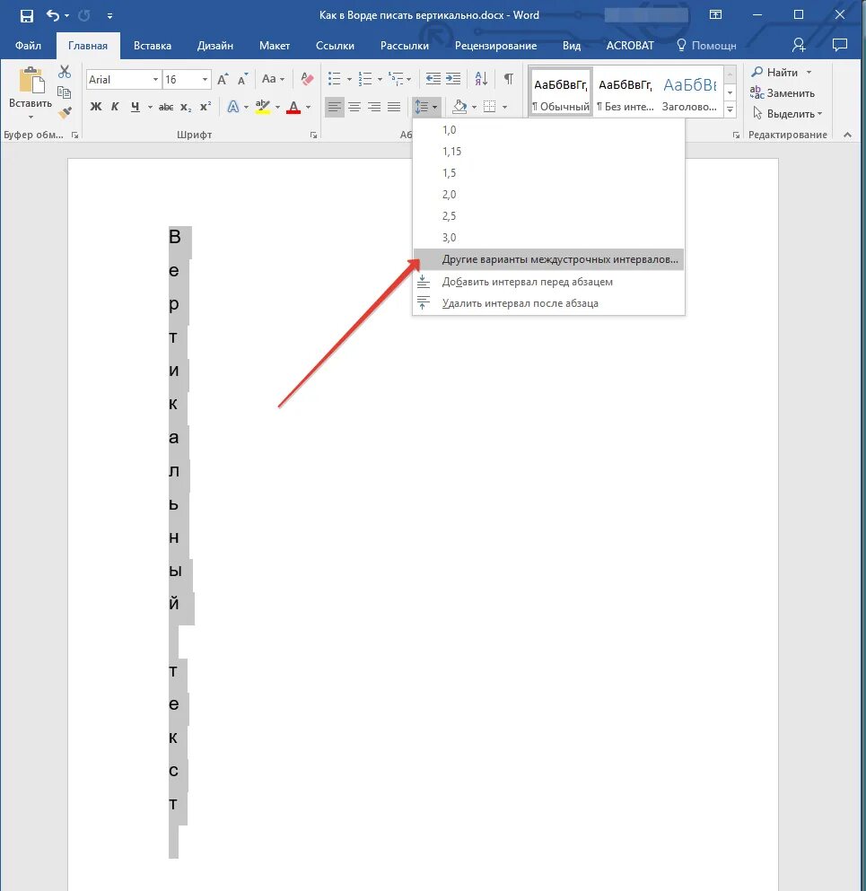This screenshot has width=866, height=891.
Task: Toggle strikethrough abc formatting
Action: click(166, 107)
